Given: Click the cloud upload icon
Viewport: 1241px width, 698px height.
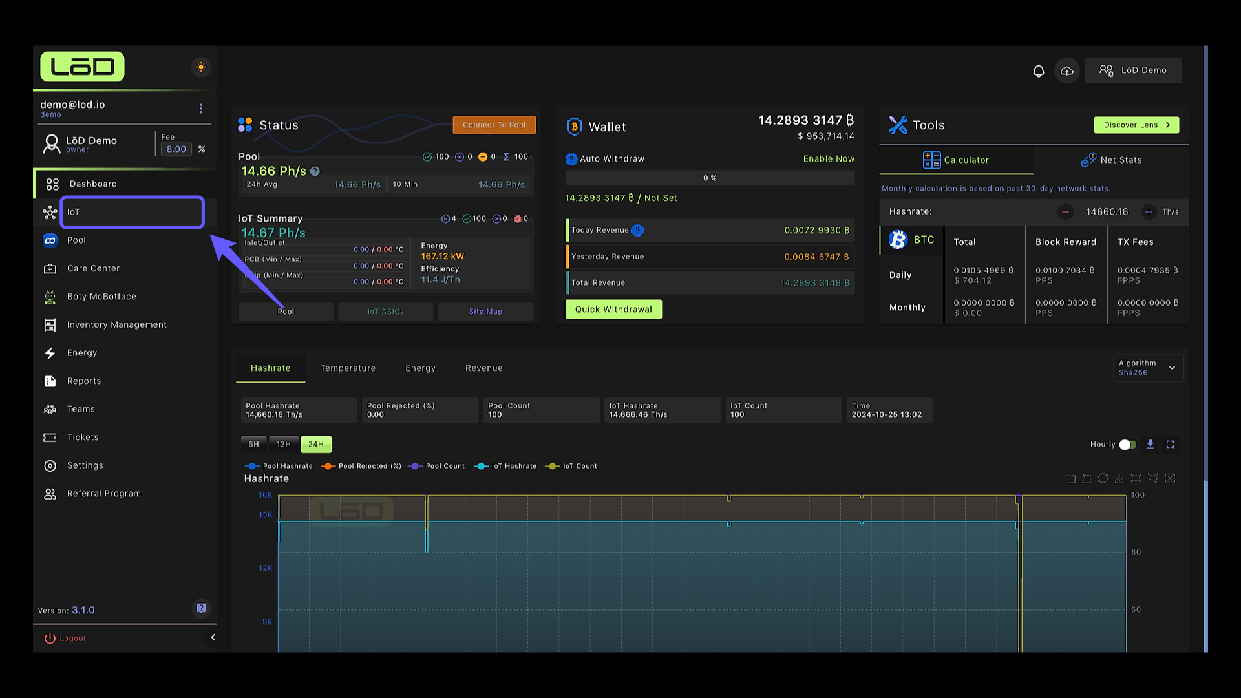Looking at the screenshot, I should tap(1067, 70).
